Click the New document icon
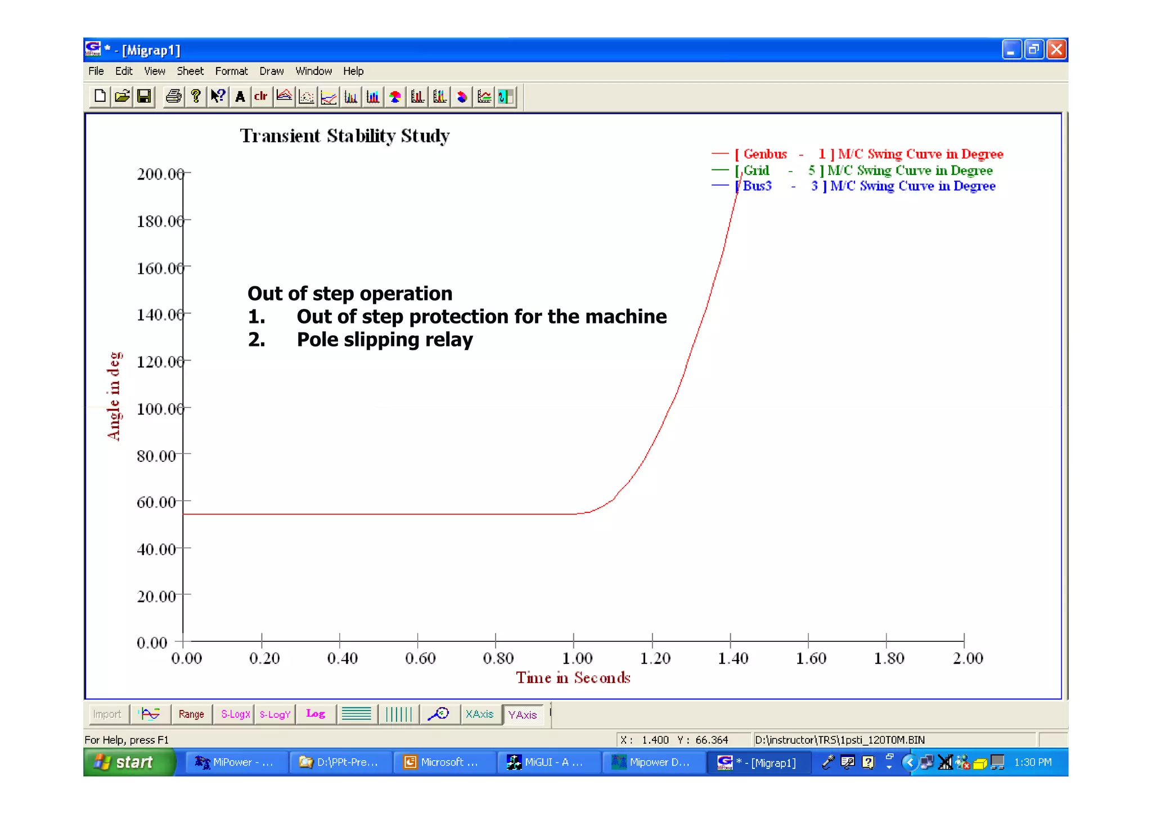Image resolution: width=1152 pixels, height=814 pixels. tap(100, 97)
